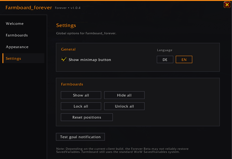Reset farmboard positions
The height and width of the screenshot is (159, 232).
point(87,117)
